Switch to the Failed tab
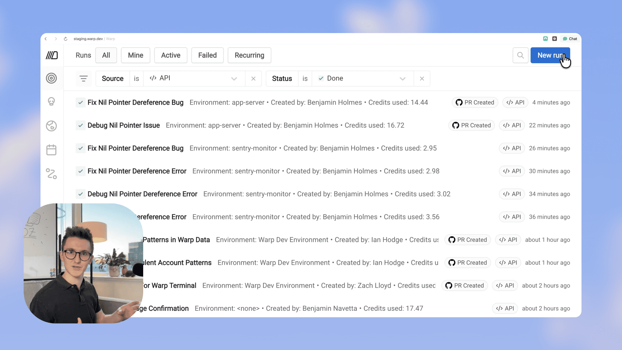This screenshot has height=350, width=622. tap(207, 55)
